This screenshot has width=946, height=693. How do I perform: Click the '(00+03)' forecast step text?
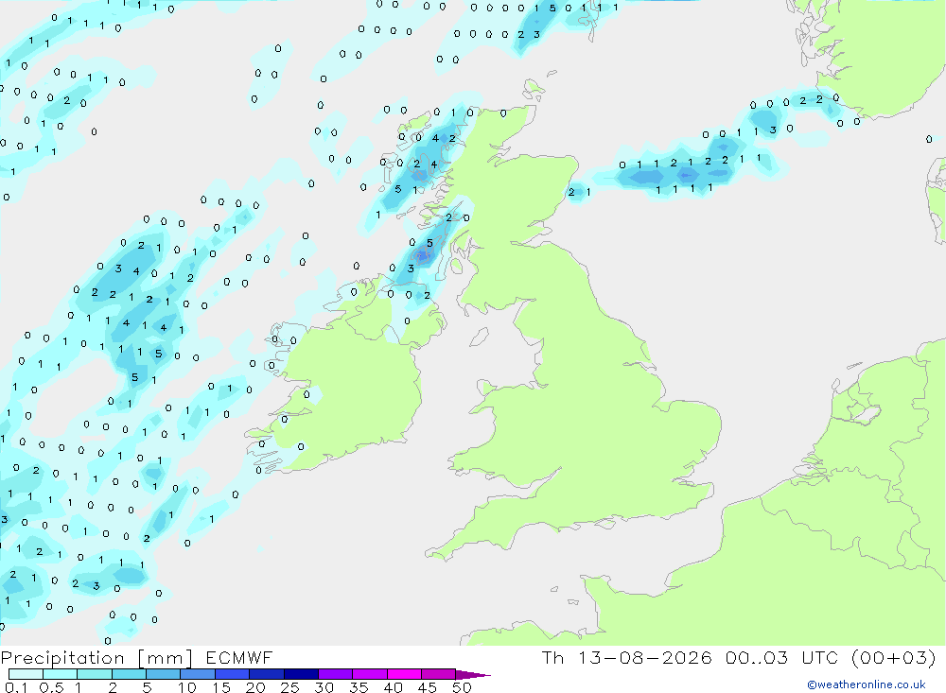(894, 657)
